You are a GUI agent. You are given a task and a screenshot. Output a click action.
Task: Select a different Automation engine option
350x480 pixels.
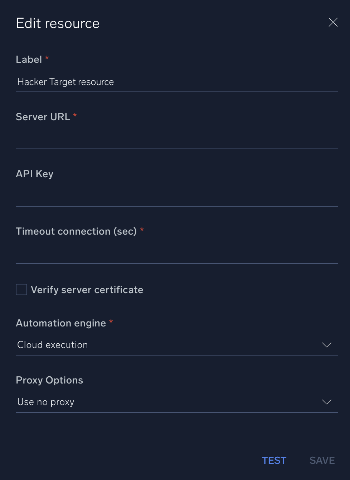coord(177,345)
